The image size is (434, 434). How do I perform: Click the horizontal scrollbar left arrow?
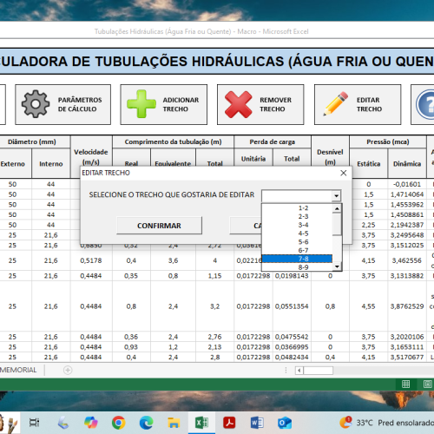pos(299,371)
